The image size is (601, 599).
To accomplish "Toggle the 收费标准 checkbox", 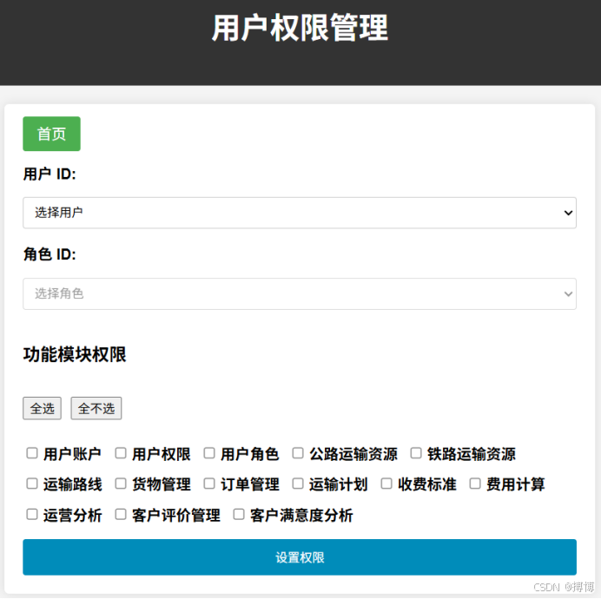I will (x=386, y=484).
